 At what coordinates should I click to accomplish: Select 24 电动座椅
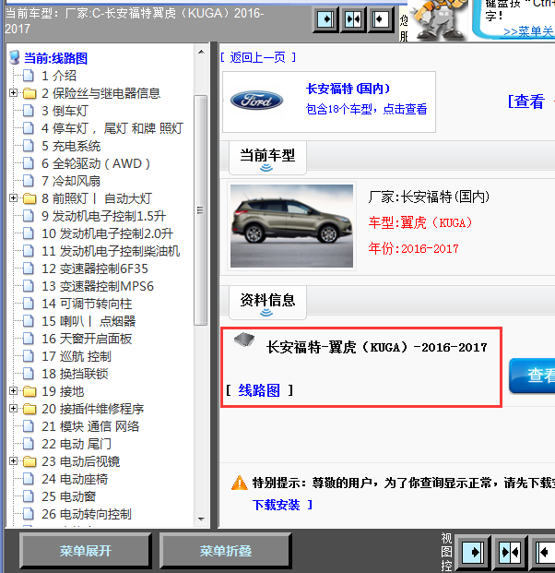point(75,479)
